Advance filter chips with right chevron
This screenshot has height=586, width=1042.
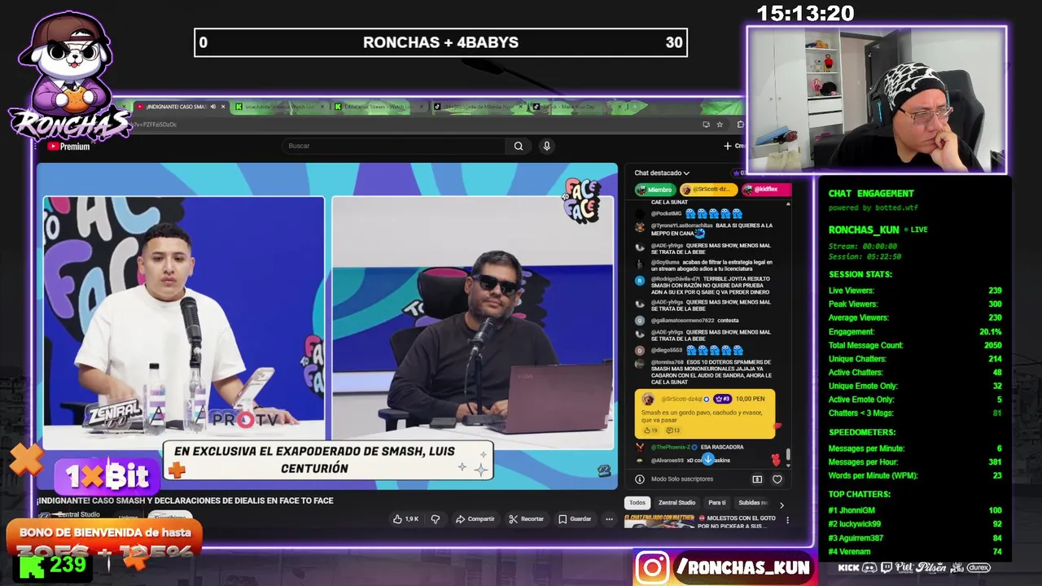pyautogui.click(x=781, y=505)
